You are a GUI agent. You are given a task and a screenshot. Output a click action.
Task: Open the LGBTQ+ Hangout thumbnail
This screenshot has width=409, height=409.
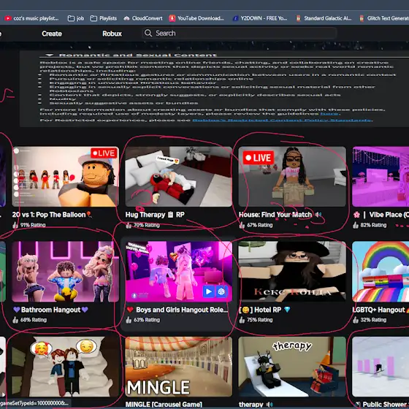[x=381, y=272]
